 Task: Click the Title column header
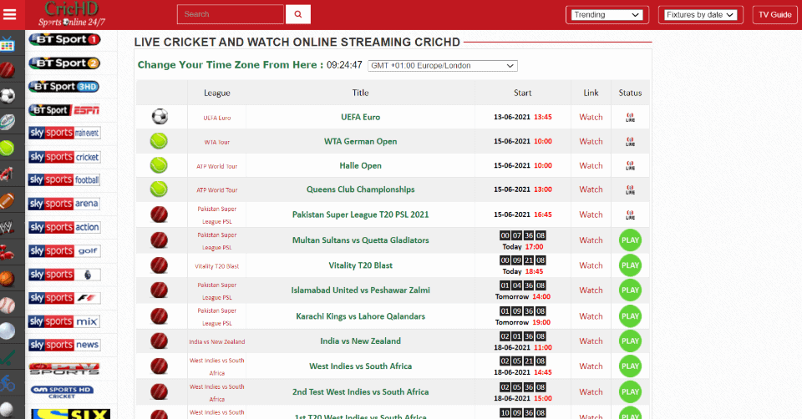pos(361,93)
